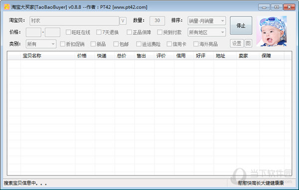The image size is (299, 190).
Task: Sort by 保障 column header
Action: (272, 56)
